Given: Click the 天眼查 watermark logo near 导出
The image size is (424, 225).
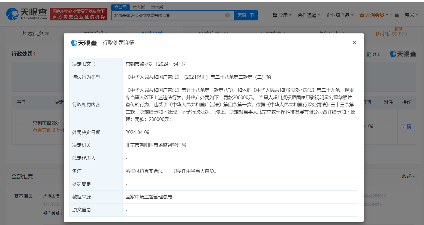Looking at the screenshot, I should [402, 54].
